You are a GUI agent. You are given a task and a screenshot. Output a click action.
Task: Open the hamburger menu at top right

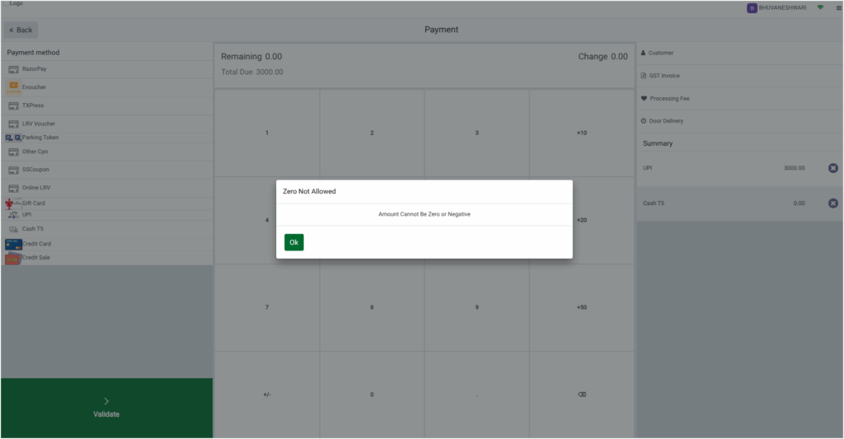[838, 8]
